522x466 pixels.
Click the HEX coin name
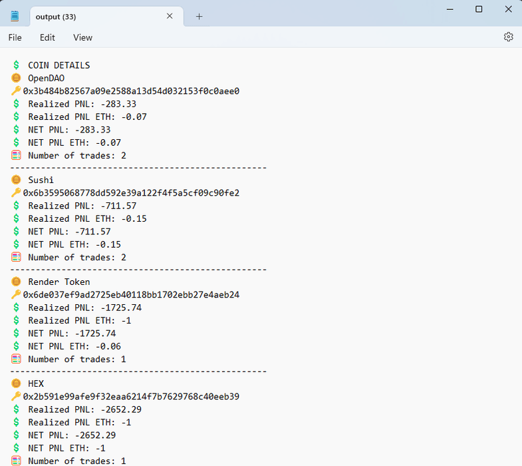pos(36,383)
